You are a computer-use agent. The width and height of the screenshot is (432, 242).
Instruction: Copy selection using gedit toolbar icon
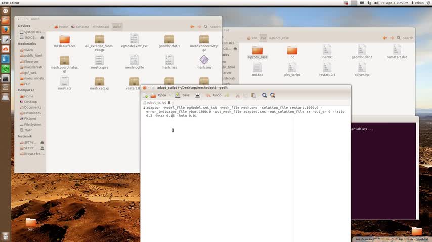coord(245,95)
